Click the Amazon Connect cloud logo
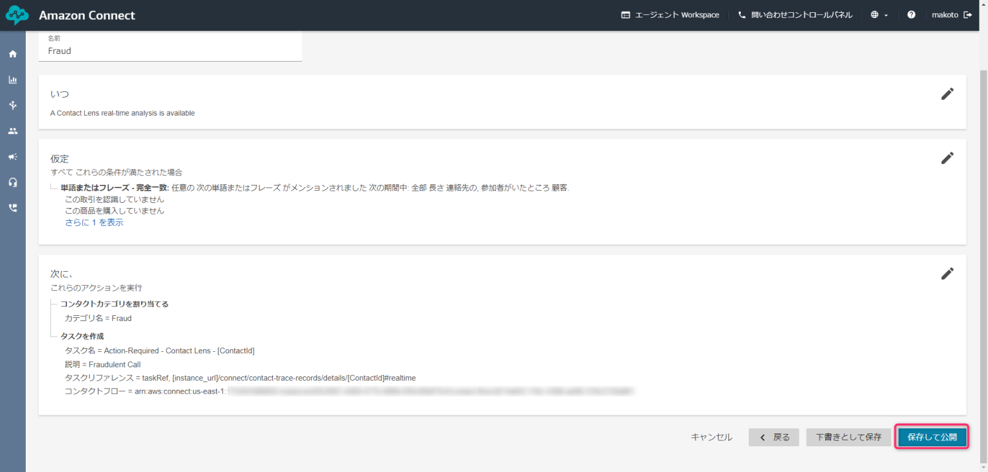 pyautogui.click(x=17, y=14)
